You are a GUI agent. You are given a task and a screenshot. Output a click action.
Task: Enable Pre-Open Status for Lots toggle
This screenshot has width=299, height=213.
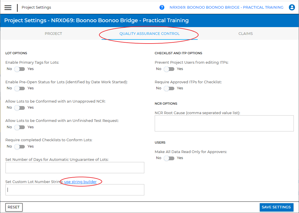coord(20,88)
